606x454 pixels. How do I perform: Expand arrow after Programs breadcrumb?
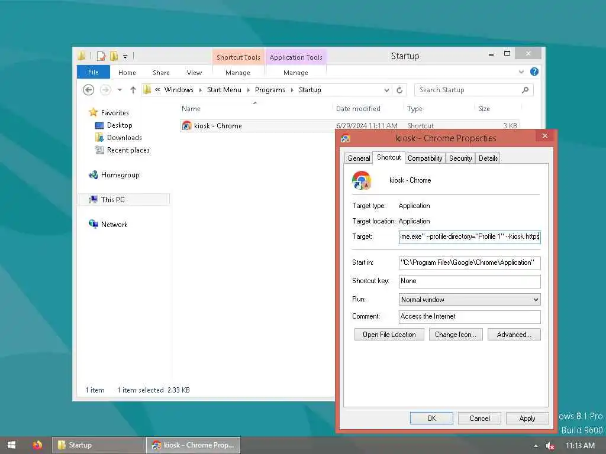[292, 90]
